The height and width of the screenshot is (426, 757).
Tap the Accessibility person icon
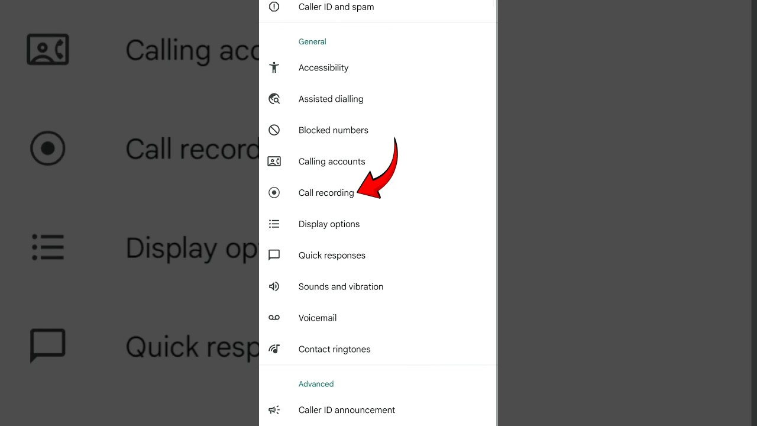click(x=274, y=67)
